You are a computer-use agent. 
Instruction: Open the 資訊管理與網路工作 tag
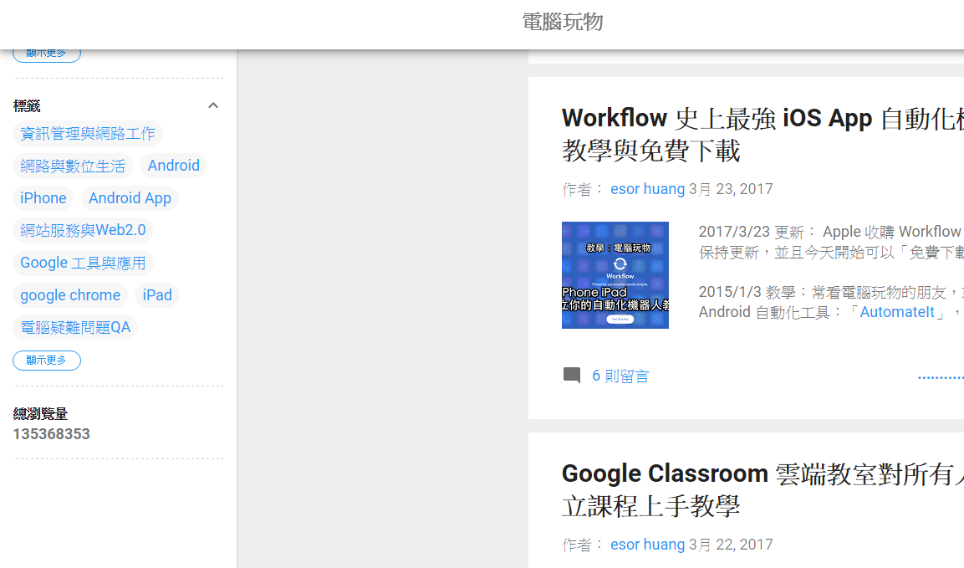tap(87, 134)
